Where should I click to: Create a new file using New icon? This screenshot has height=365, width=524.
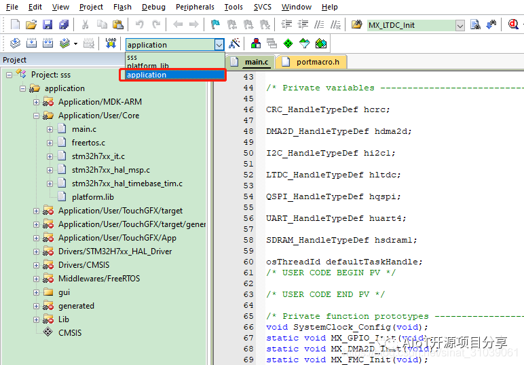click(x=15, y=24)
